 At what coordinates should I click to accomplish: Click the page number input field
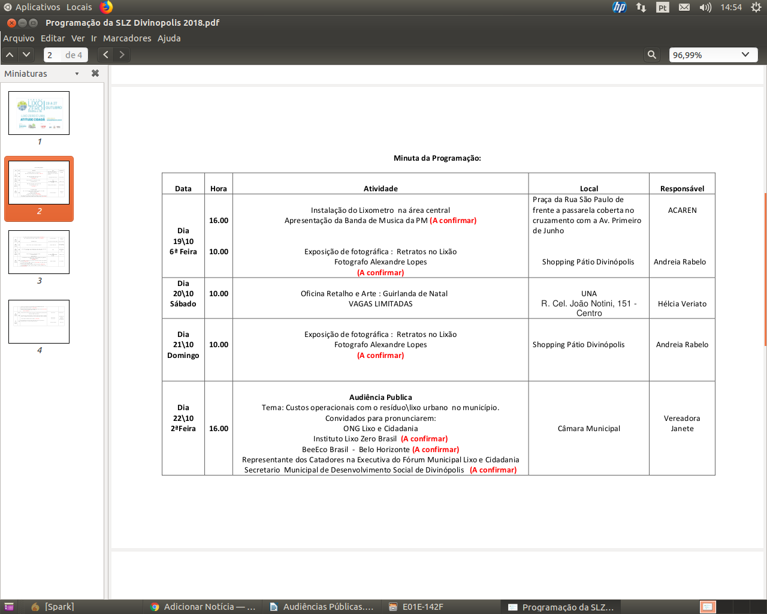click(x=53, y=55)
